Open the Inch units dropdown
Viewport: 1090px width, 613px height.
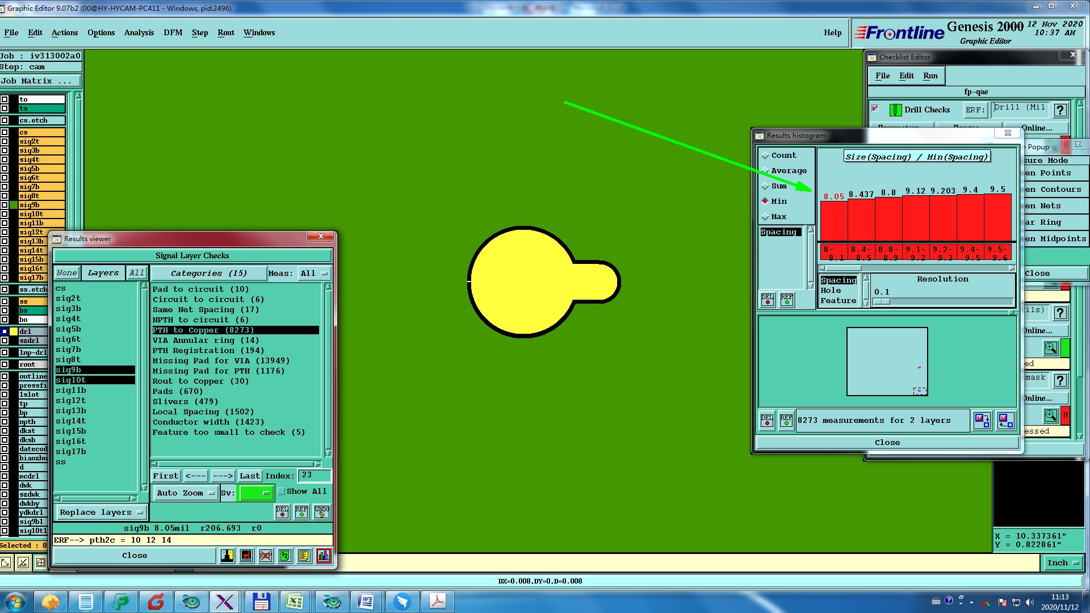[1062, 563]
